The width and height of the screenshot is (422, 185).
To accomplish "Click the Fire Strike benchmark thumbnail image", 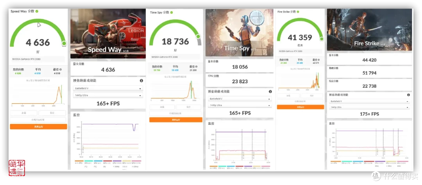I will point(369,30).
